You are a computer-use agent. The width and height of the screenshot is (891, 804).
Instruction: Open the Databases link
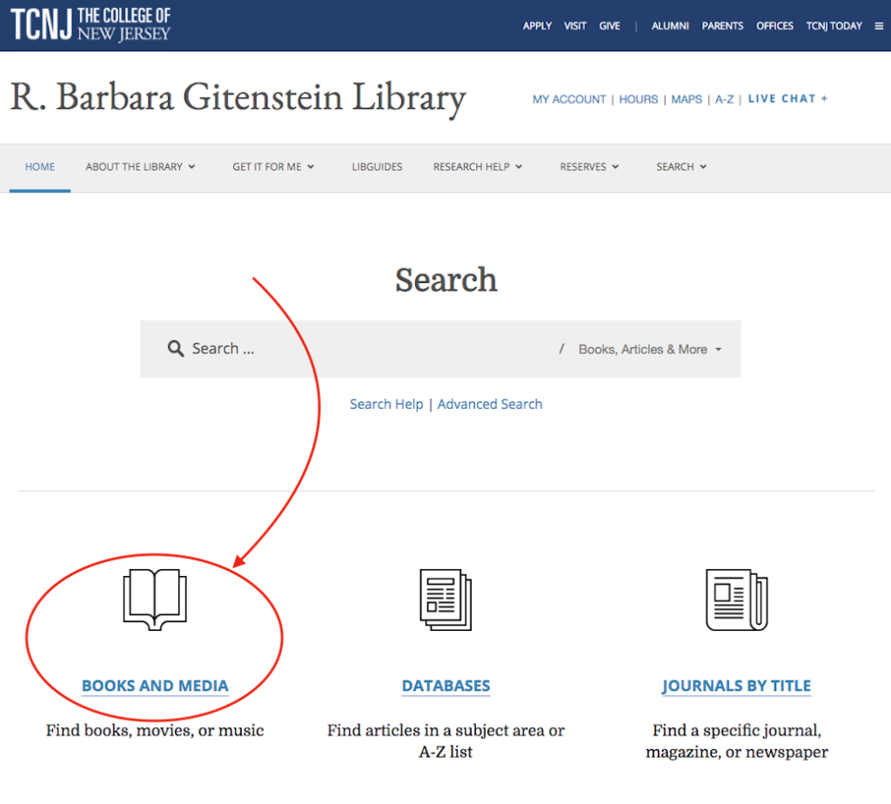click(446, 686)
